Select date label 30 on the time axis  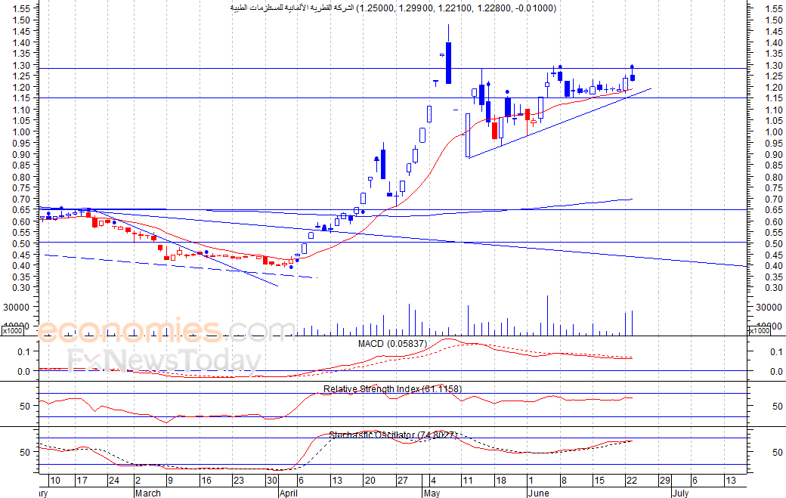click(271, 481)
